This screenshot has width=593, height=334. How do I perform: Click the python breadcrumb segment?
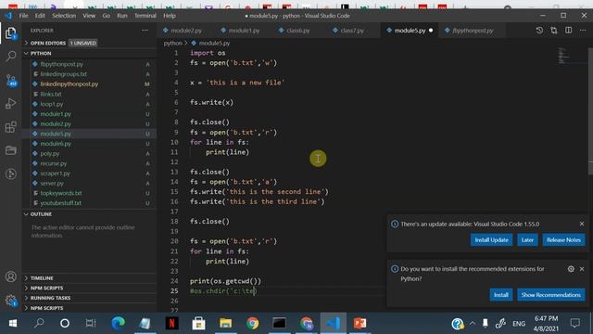[172, 44]
